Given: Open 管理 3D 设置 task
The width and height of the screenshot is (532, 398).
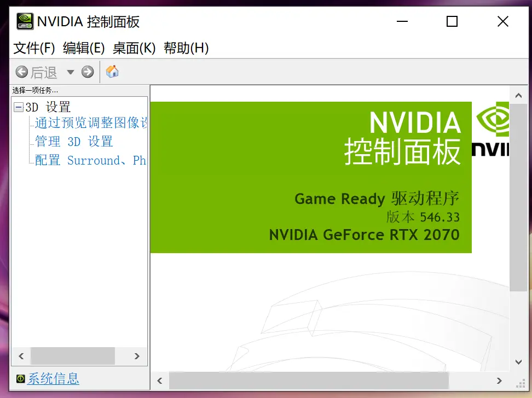Looking at the screenshot, I should [x=74, y=142].
